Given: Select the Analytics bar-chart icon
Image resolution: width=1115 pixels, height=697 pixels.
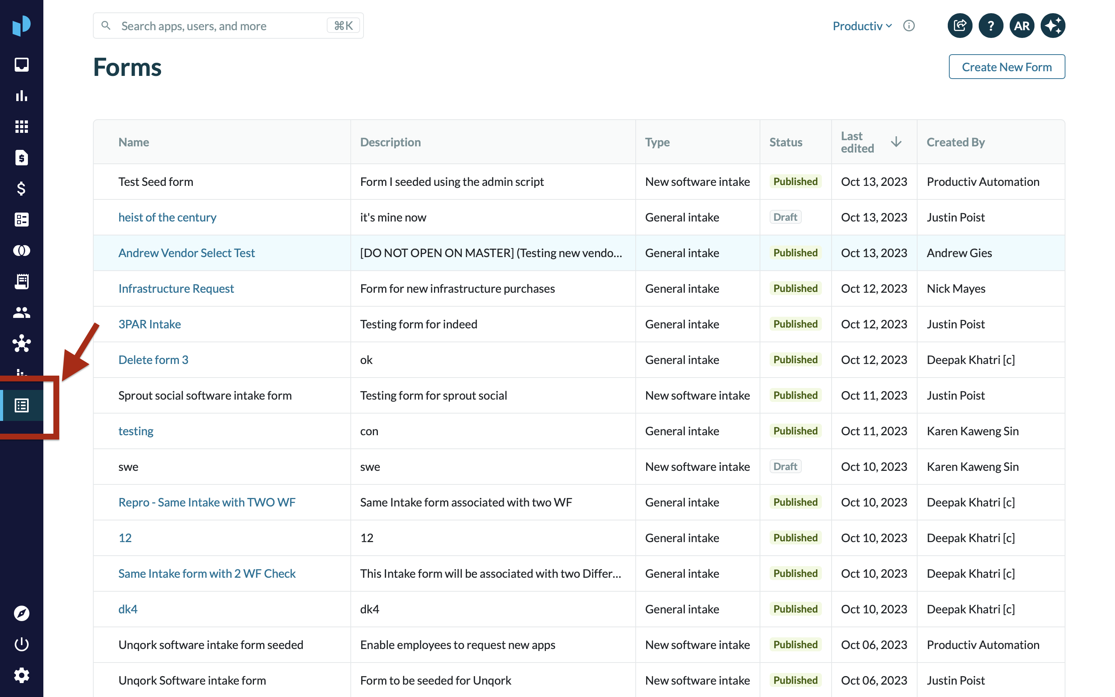Looking at the screenshot, I should pos(22,96).
